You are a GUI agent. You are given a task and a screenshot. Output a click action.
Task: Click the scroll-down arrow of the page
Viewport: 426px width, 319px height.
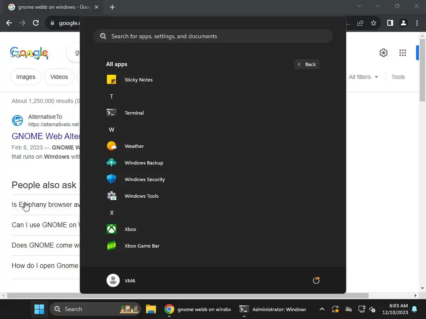click(x=422, y=288)
